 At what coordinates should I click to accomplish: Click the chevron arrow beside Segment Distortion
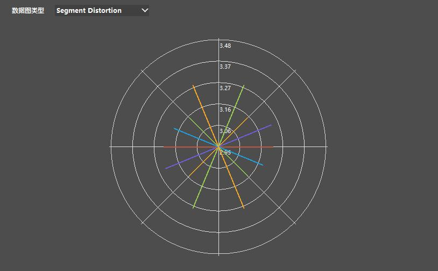pos(145,10)
